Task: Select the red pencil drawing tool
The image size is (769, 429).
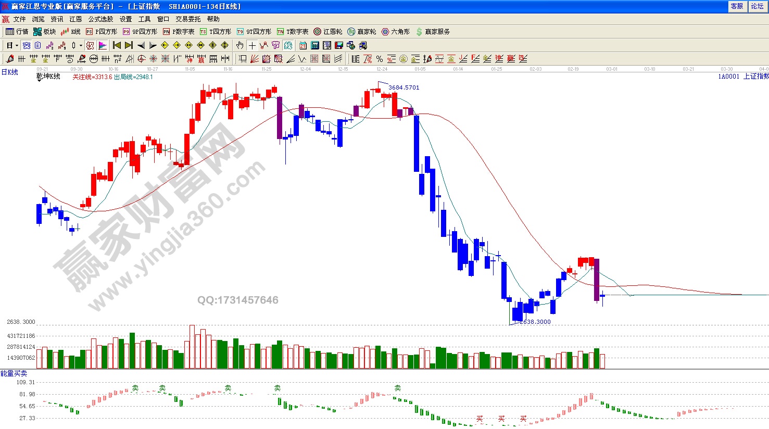Action: point(10,59)
